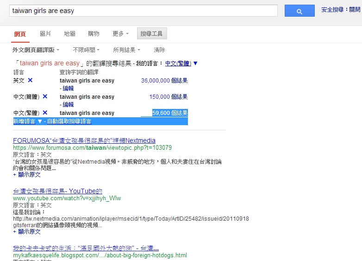Open the 不限時間 time filter dropdown
Screen dimensions: 362x261
pos(86,50)
